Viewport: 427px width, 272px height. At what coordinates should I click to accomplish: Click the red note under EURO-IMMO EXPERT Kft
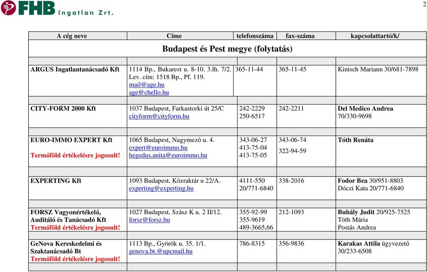75,155
